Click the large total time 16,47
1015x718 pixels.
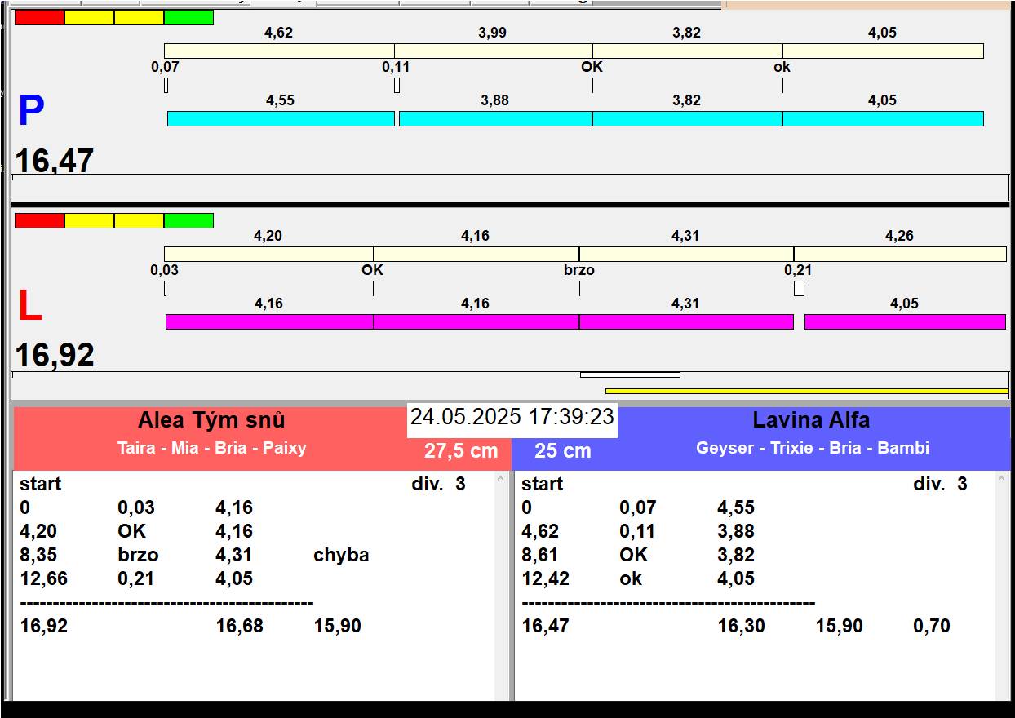[x=55, y=160]
